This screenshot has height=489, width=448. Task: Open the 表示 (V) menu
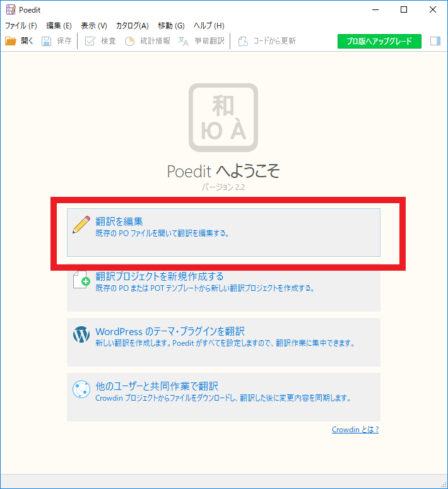click(94, 26)
